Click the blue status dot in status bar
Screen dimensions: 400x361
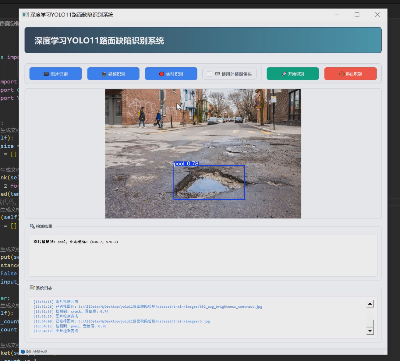pos(23,352)
